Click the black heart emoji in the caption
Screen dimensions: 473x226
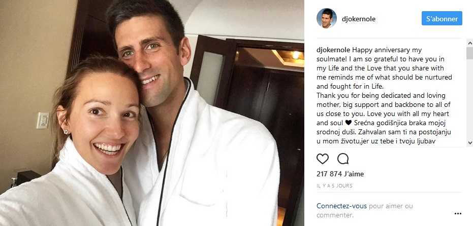click(348, 123)
